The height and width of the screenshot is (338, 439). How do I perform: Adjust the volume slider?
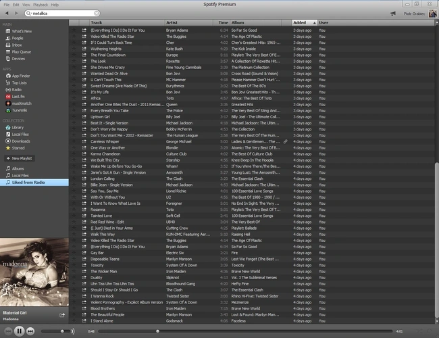click(x=55, y=331)
